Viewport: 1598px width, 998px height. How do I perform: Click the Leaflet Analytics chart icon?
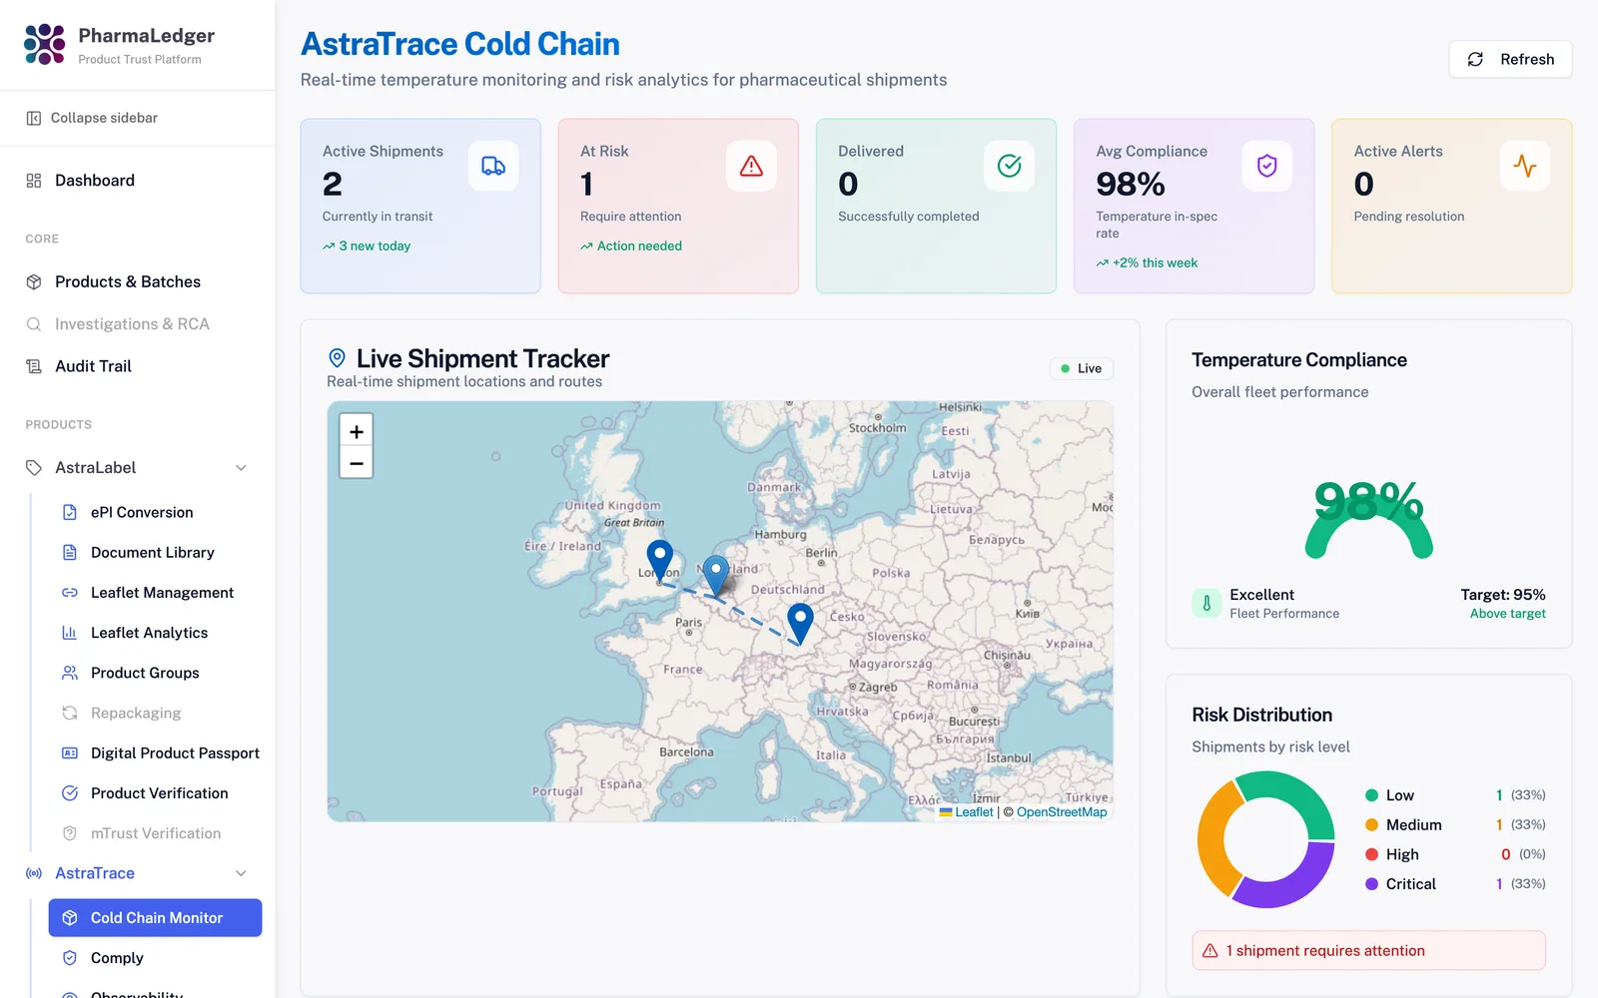click(x=70, y=633)
